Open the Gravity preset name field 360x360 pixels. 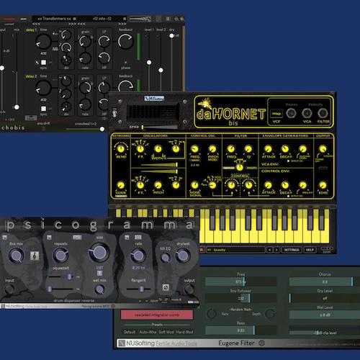click(235, 250)
